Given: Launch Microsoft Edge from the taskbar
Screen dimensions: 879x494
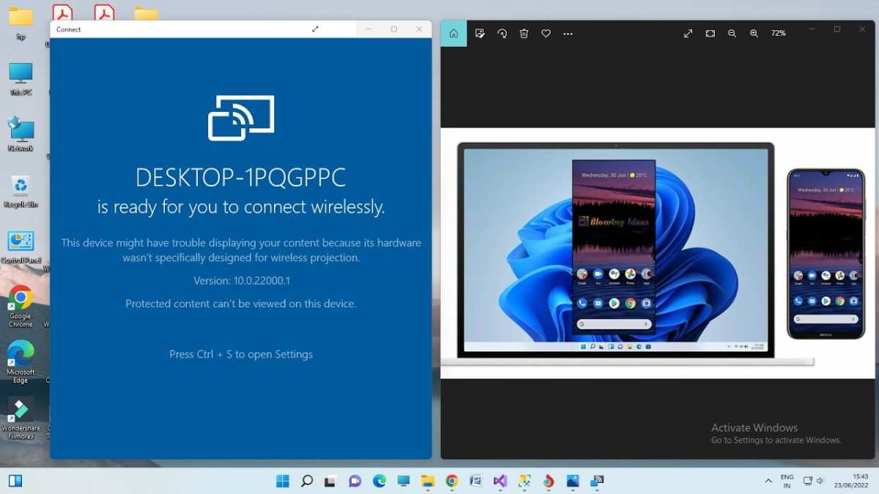Looking at the screenshot, I should click(379, 481).
